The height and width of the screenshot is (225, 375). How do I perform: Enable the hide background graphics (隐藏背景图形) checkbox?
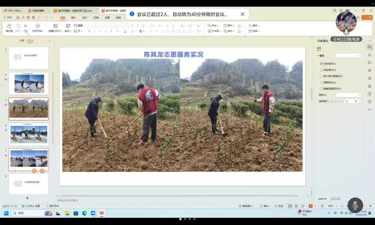[x=322, y=89]
